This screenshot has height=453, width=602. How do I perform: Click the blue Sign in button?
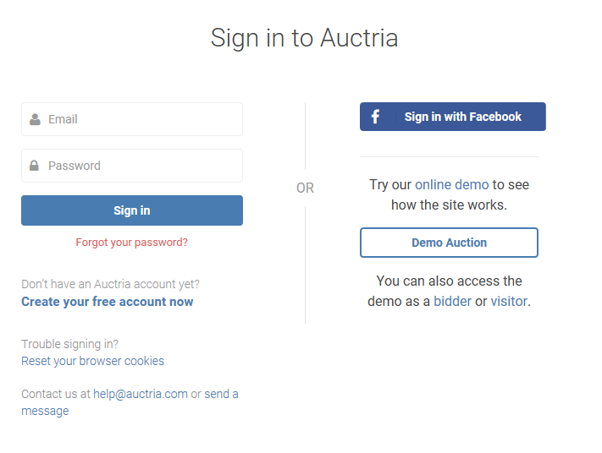coord(132,210)
